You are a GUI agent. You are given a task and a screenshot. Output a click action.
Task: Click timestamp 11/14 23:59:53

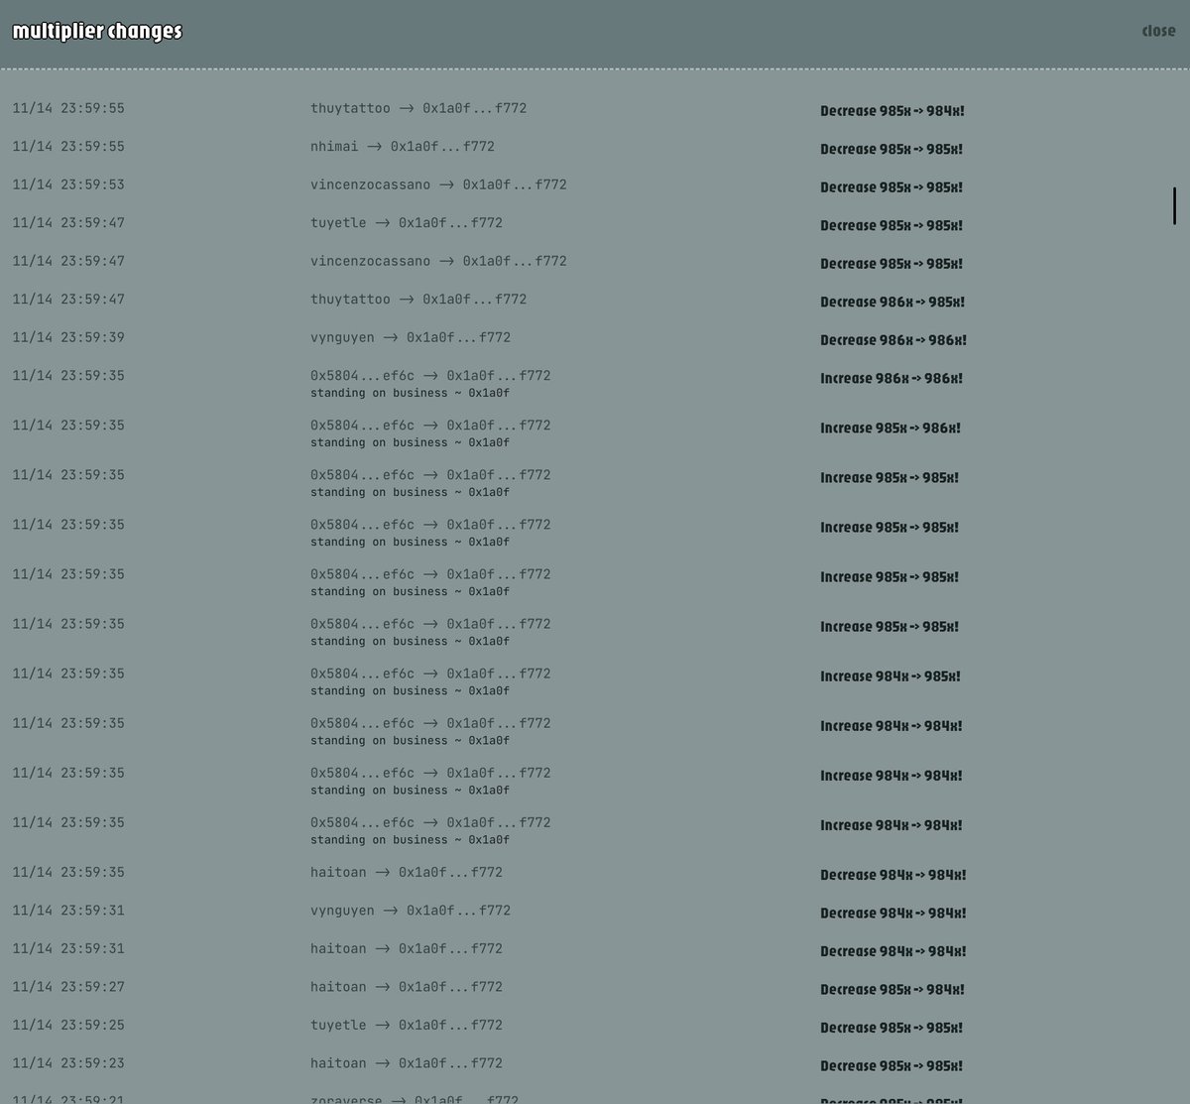(68, 184)
